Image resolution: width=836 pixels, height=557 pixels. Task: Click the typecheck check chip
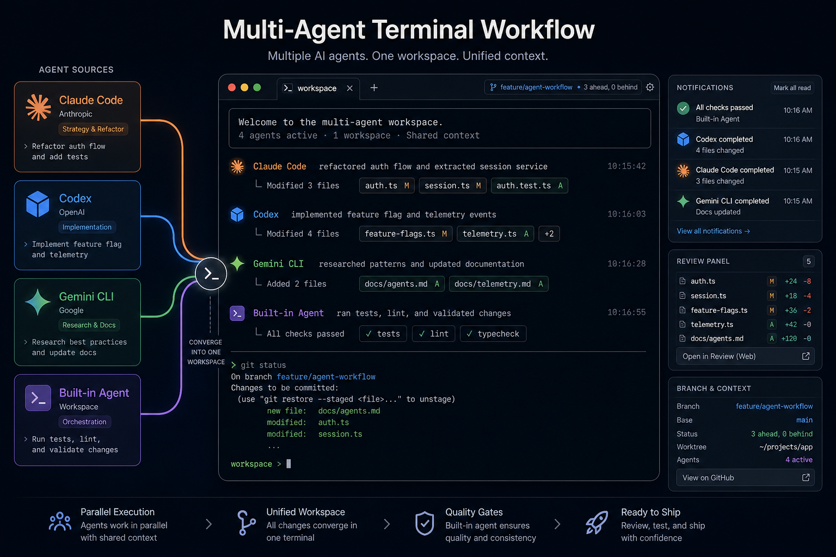point(493,334)
